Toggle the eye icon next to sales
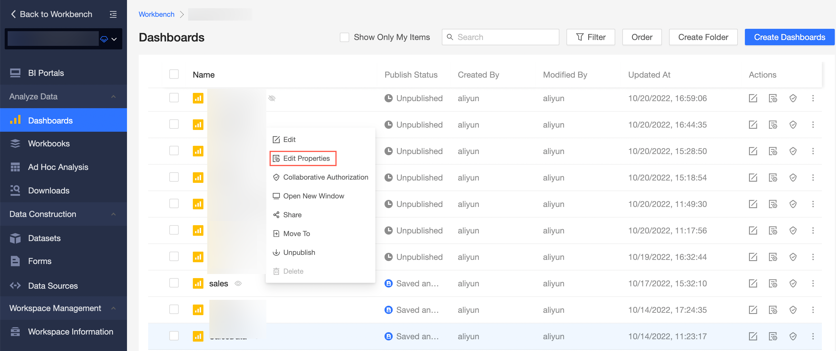The image size is (836, 351). point(238,283)
